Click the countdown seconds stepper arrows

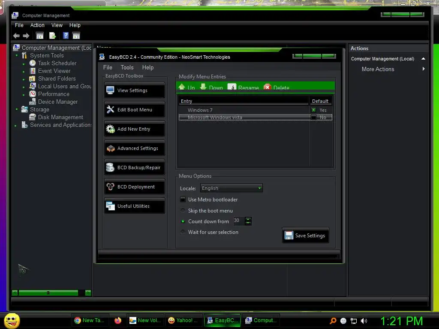[248, 221]
